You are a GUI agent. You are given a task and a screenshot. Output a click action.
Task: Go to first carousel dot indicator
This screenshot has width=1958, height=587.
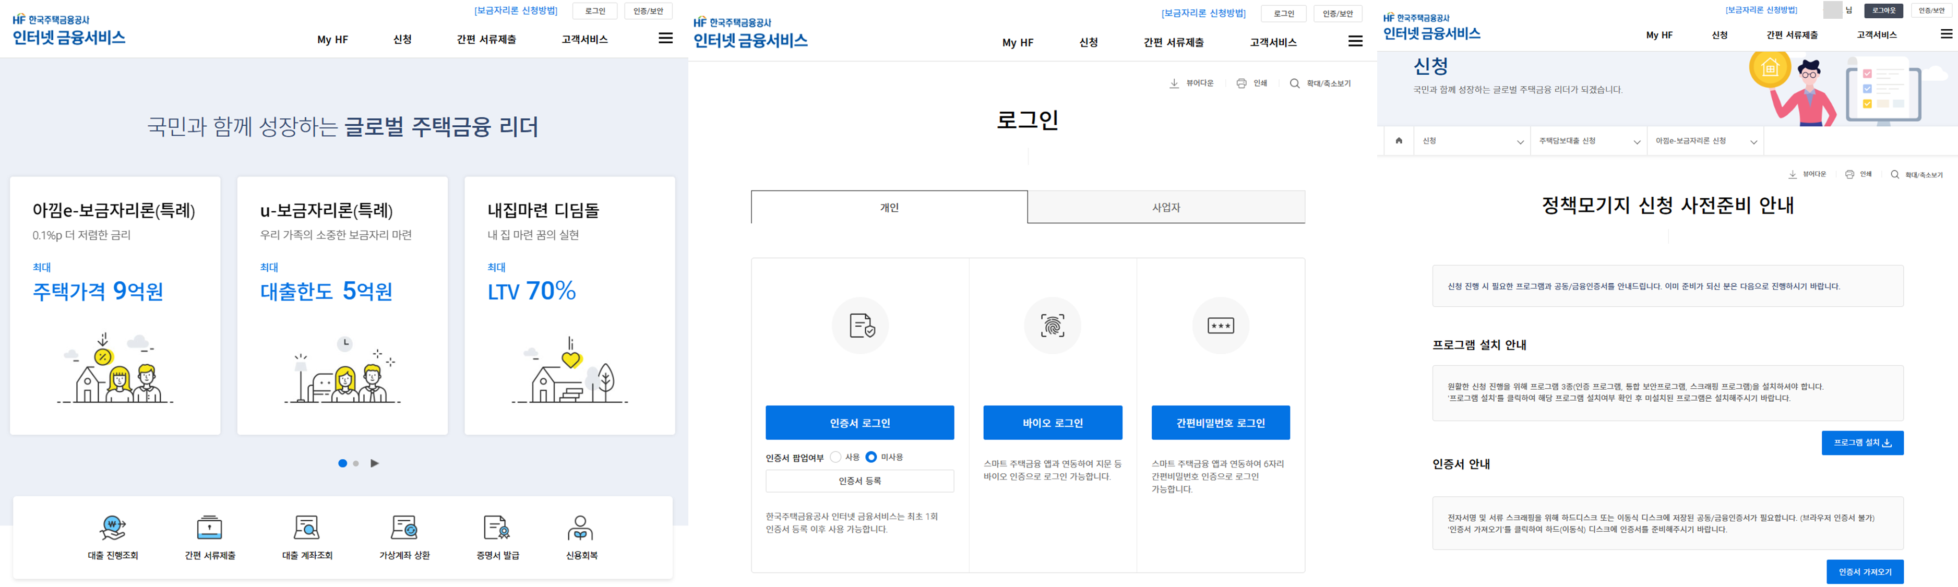(x=342, y=463)
